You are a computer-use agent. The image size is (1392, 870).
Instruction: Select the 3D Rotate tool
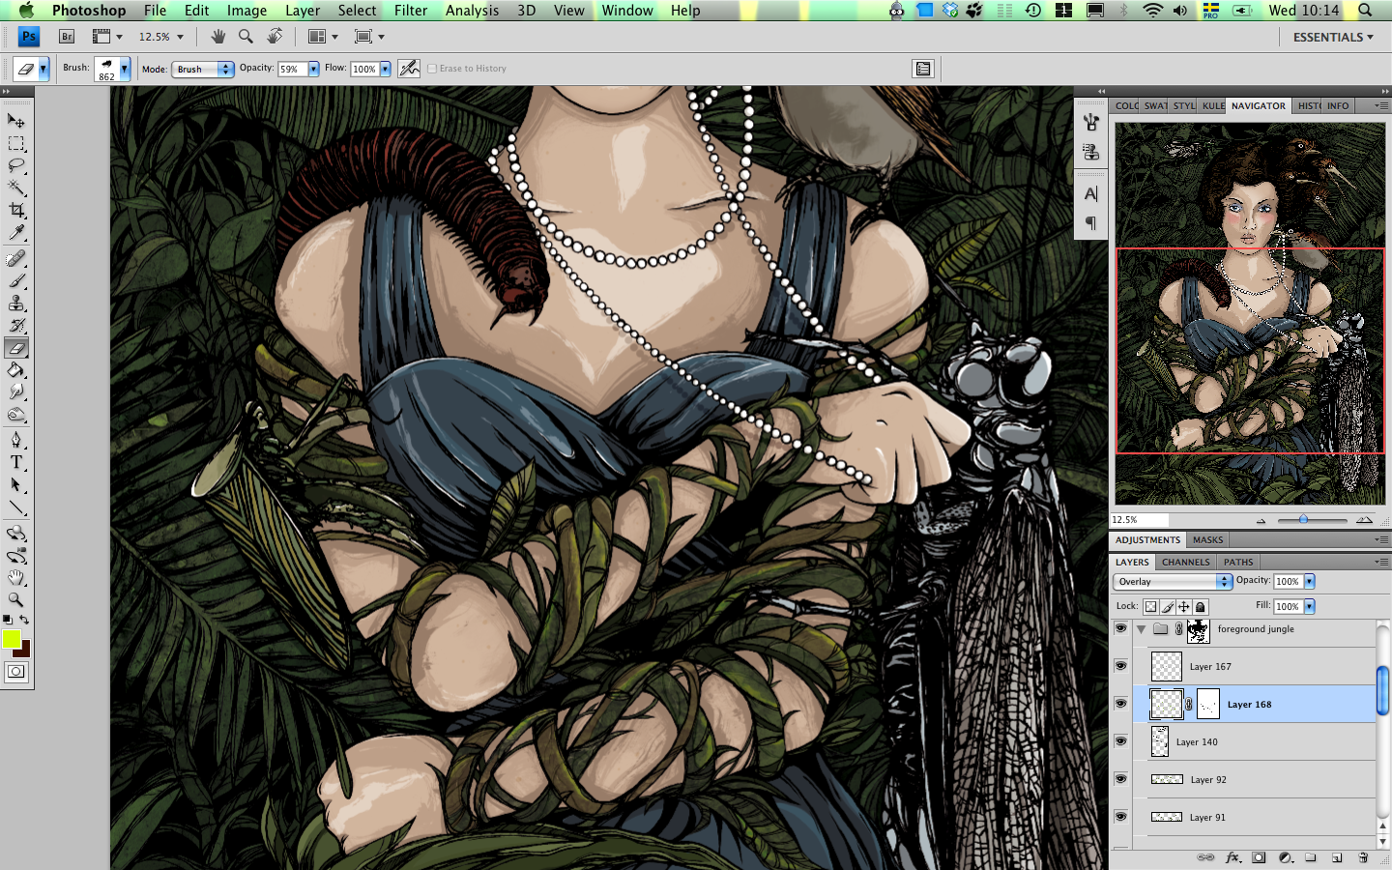point(16,534)
